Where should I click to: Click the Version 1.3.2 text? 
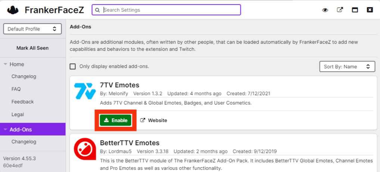tap(147, 94)
